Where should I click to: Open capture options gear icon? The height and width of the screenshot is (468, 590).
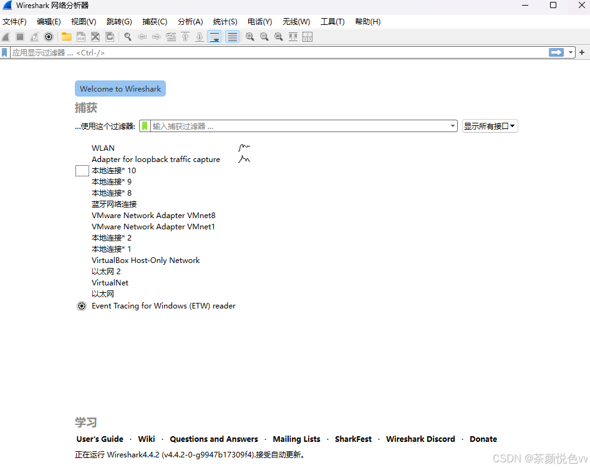pyautogui.click(x=49, y=37)
